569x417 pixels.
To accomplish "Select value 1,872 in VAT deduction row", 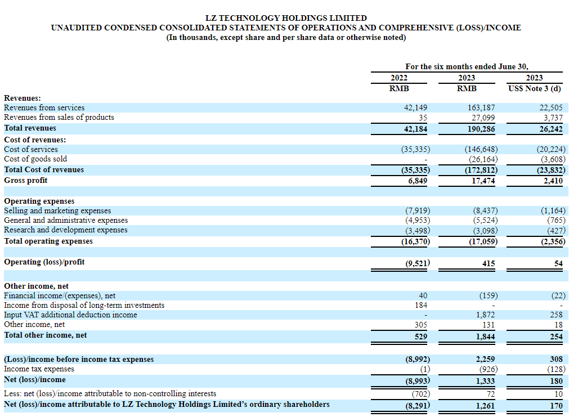I will pyautogui.click(x=485, y=315).
